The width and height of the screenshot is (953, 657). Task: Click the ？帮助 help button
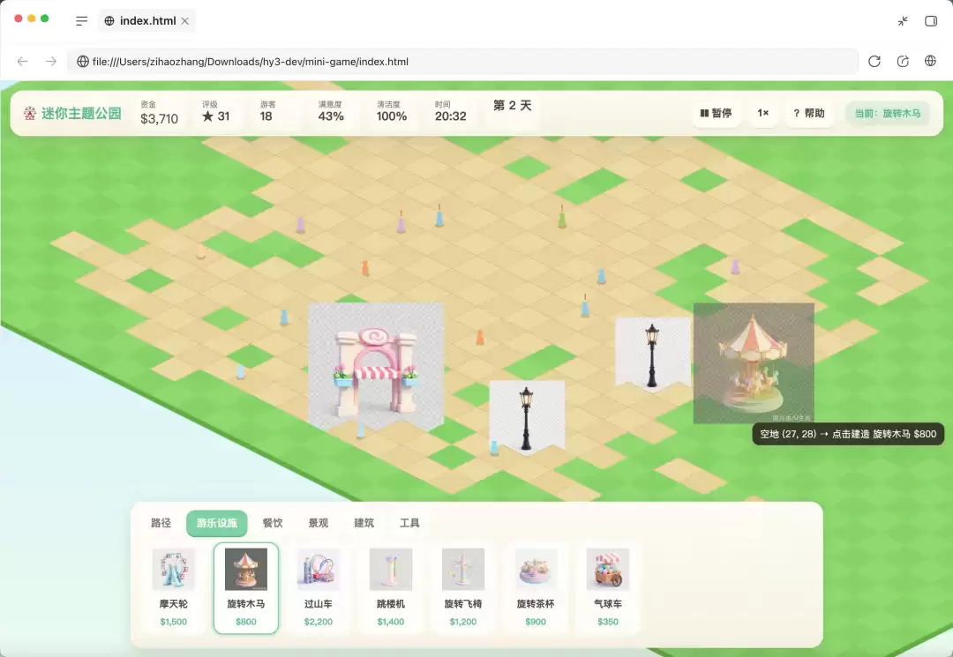tap(809, 113)
